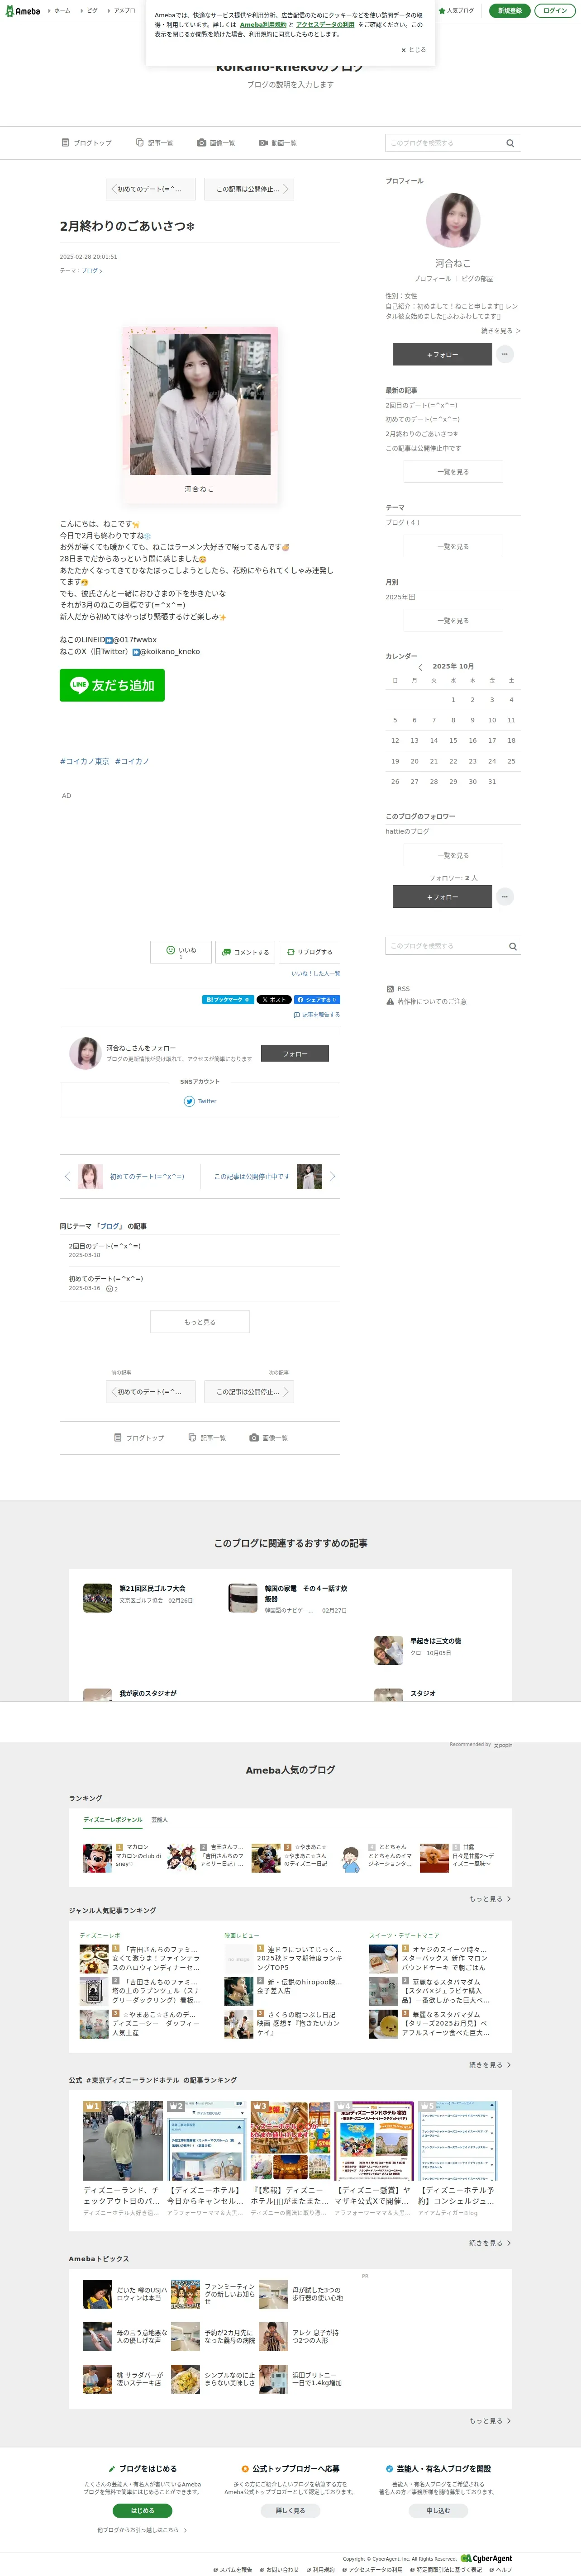
Task: Select the 芸能人 ranking tab
Action: pyautogui.click(x=159, y=1820)
